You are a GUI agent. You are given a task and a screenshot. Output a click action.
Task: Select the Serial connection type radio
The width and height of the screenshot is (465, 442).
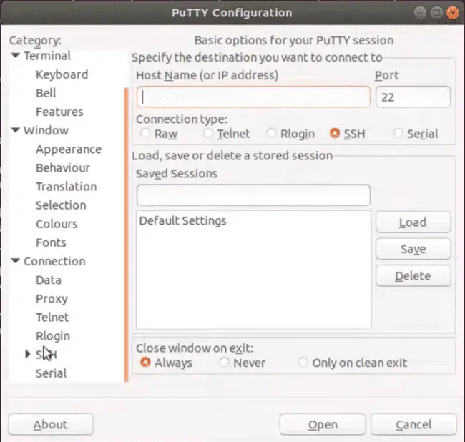(398, 133)
